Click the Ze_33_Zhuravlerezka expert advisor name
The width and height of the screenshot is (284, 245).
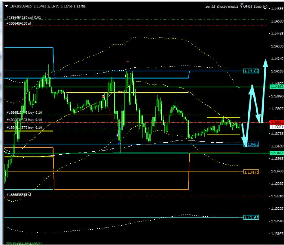(x=234, y=7)
